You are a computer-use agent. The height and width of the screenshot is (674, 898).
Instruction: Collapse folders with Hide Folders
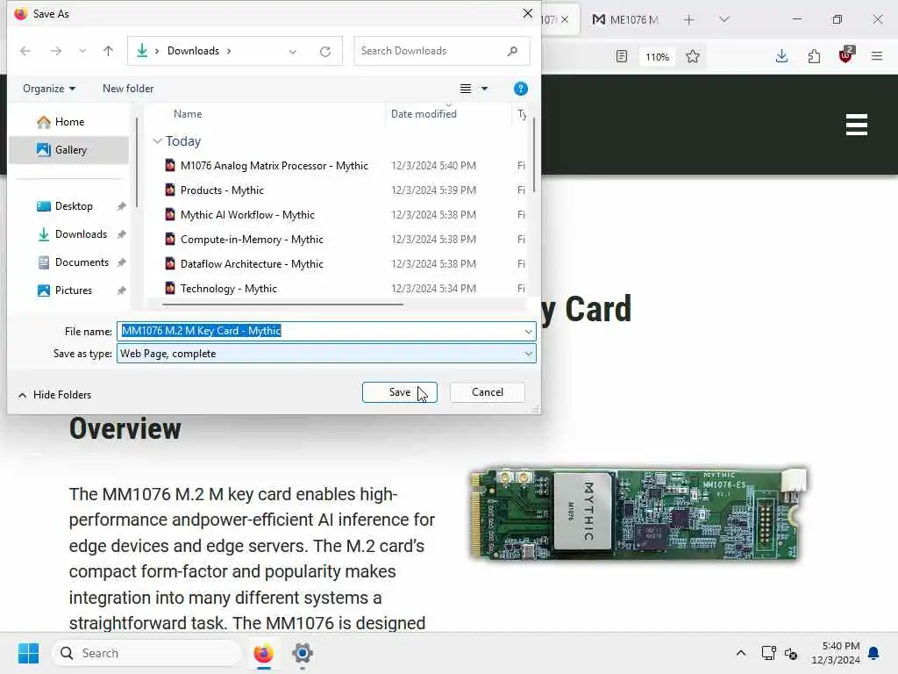tap(54, 395)
